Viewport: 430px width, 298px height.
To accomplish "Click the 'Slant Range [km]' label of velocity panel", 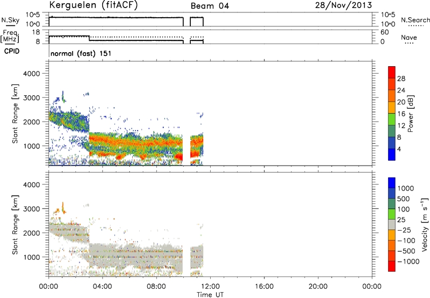I will pos(15,225).
